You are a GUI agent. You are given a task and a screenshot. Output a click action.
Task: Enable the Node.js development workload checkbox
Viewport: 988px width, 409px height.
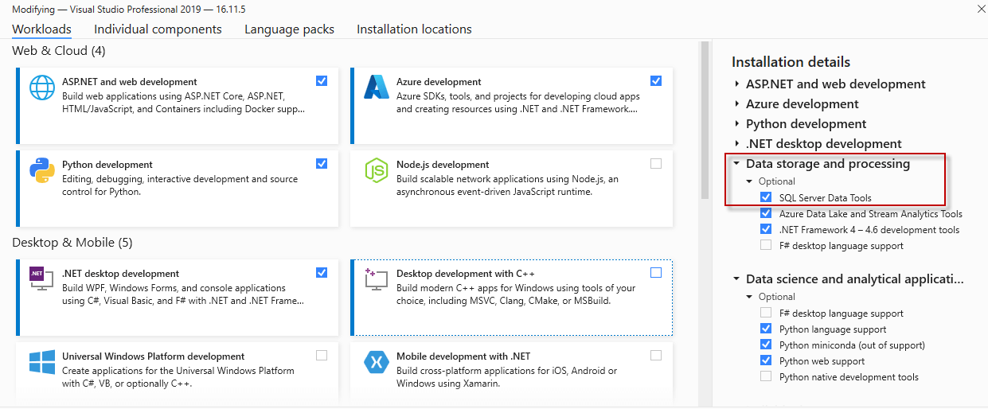[x=656, y=164]
